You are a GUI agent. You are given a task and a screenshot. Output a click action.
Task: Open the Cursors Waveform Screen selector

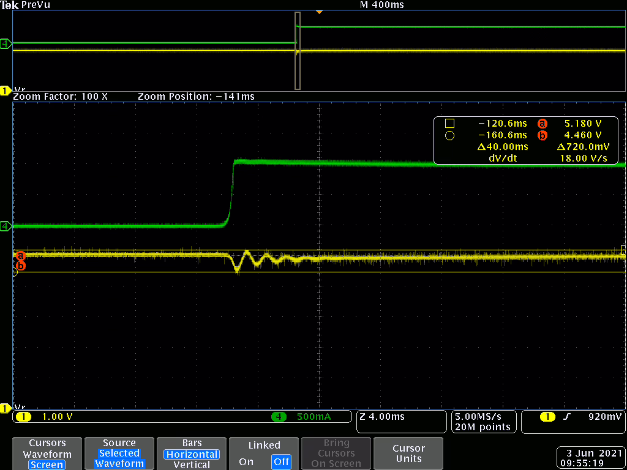(x=47, y=453)
